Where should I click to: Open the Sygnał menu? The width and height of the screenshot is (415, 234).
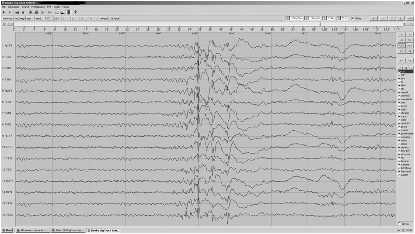pos(25,7)
